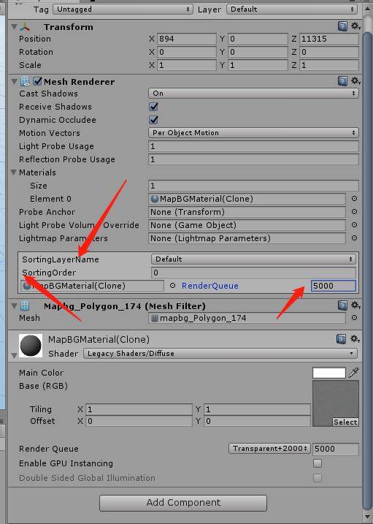Open Transform component help book icon

[x=342, y=26]
